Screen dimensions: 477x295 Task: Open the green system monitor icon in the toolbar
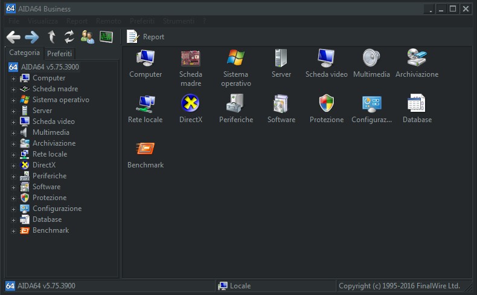(106, 37)
